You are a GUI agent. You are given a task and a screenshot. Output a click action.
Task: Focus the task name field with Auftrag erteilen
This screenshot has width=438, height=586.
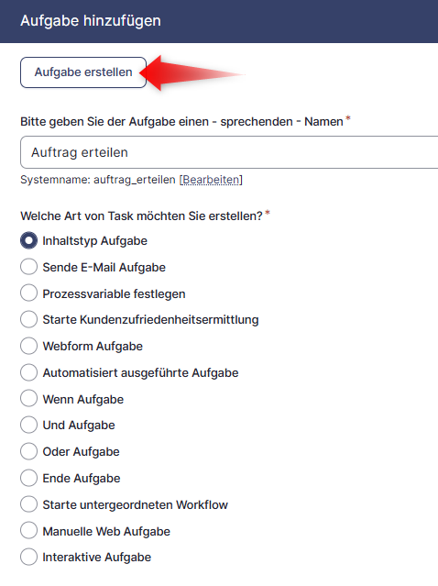229,152
